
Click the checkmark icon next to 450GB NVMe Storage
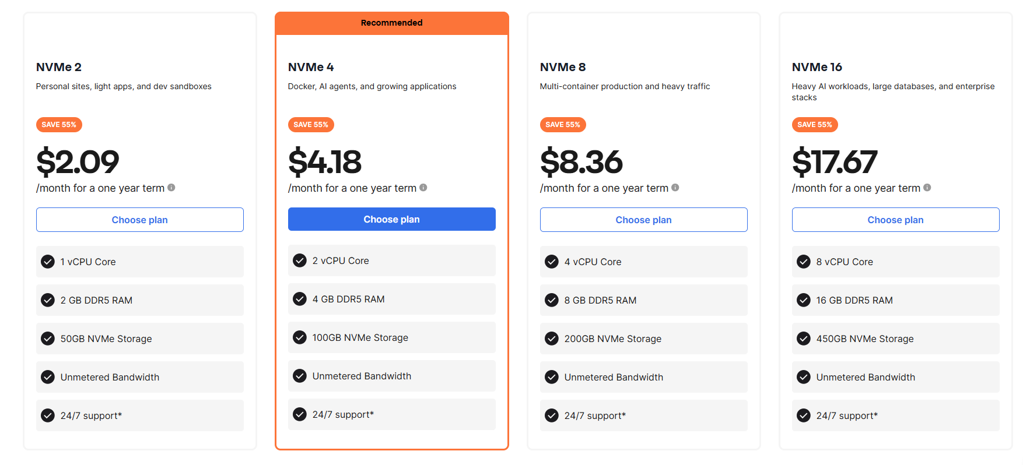[x=804, y=339]
